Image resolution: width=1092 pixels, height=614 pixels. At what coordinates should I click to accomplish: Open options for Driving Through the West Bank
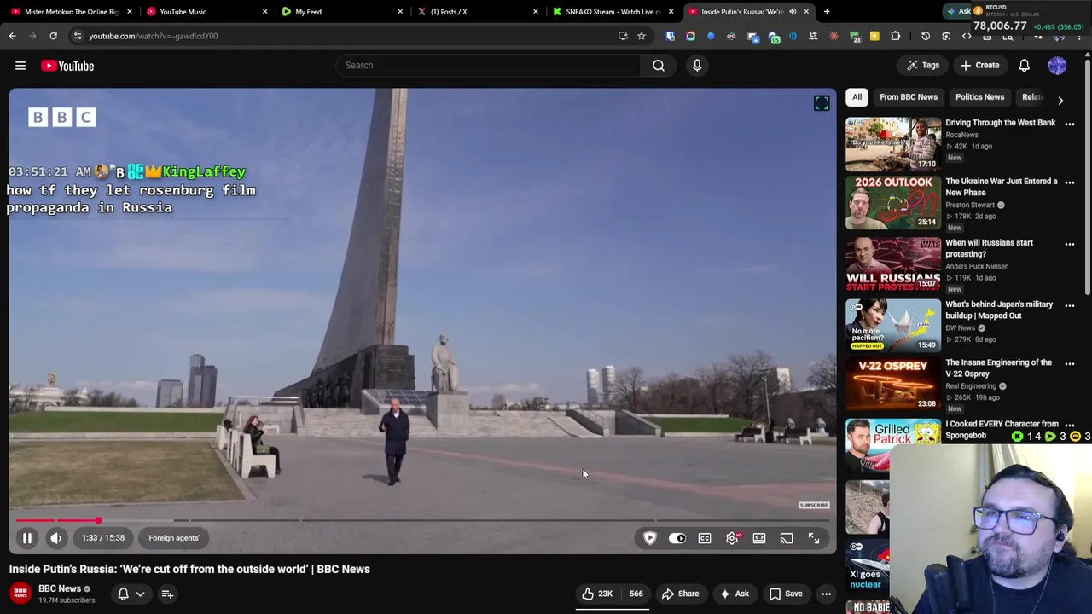click(1070, 124)
